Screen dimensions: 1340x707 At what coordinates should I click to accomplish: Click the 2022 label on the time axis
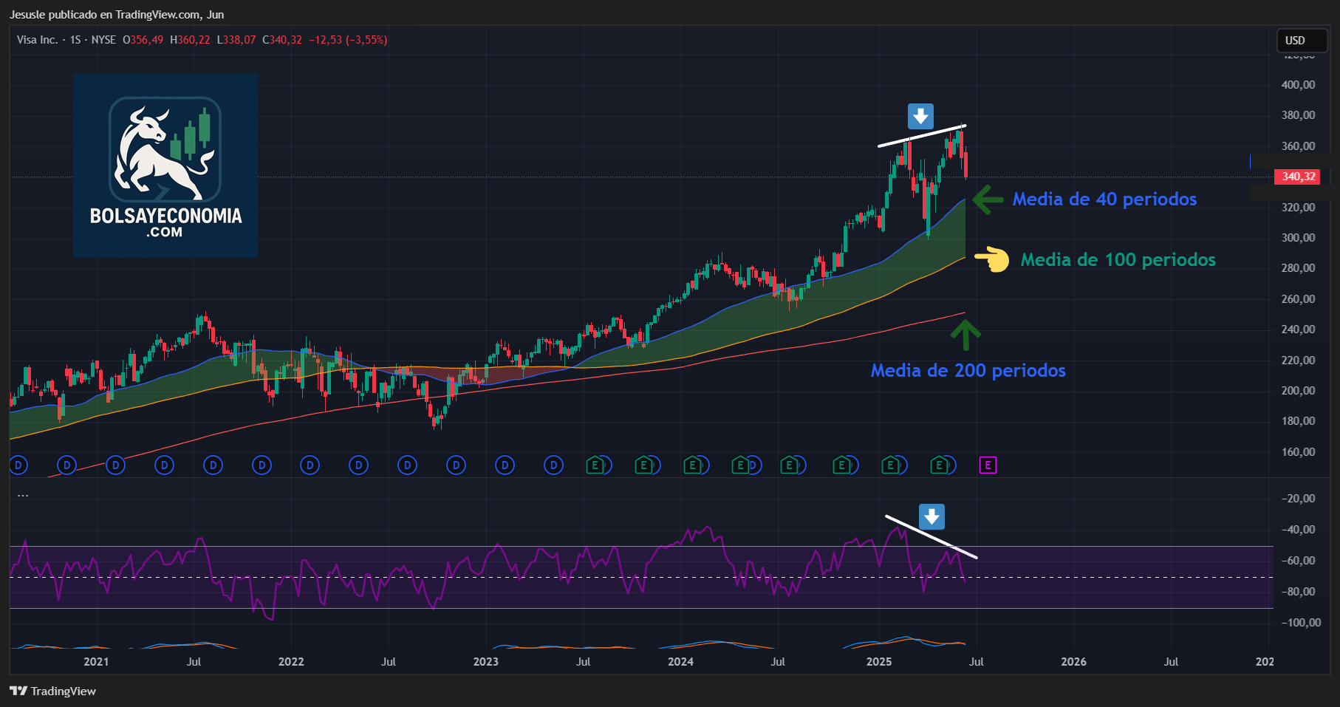click(x=291, y=662)
